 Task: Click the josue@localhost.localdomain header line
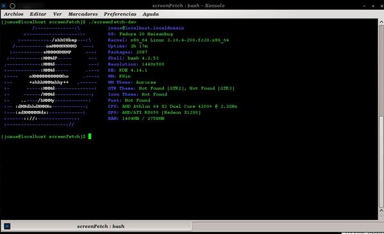146,28
